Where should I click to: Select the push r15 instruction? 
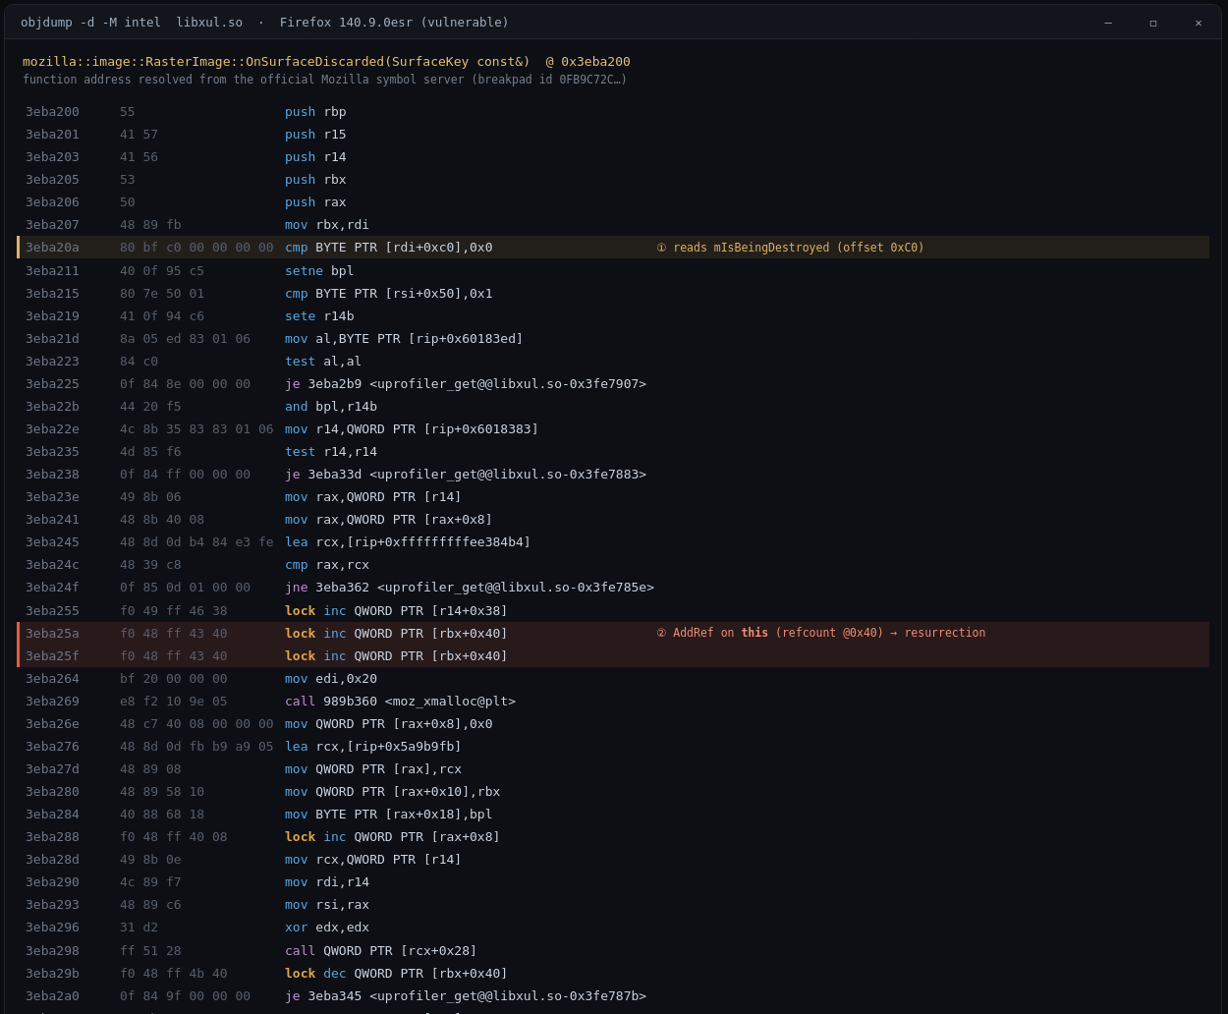315,134
